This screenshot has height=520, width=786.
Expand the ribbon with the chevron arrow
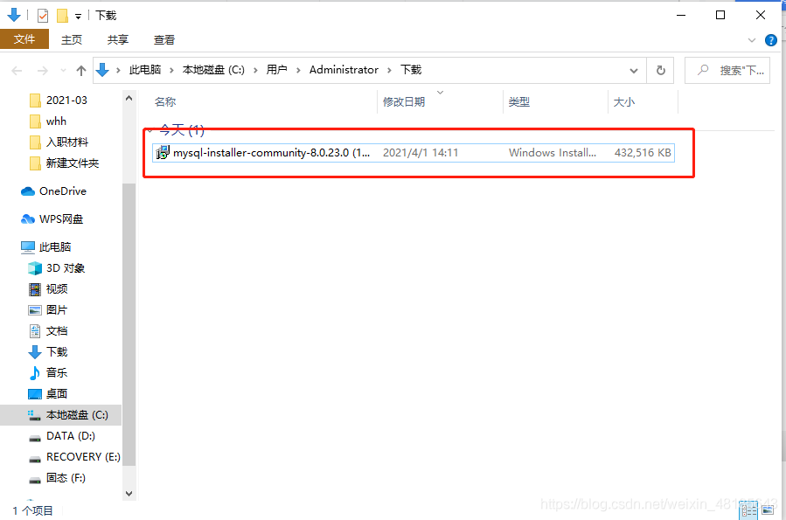pyautogui.click(x=751, y=40)
